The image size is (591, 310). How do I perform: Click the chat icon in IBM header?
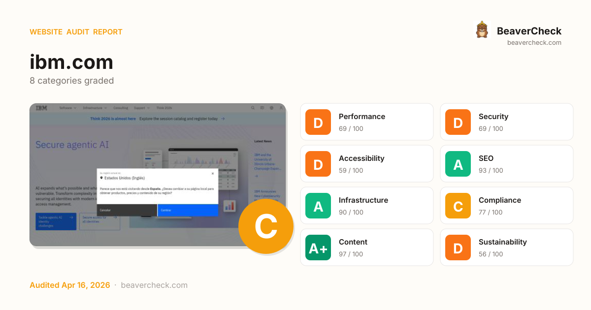click(x=263, y=108)
